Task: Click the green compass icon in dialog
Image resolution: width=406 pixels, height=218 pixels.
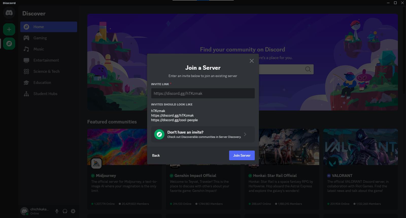Action: 159,134
